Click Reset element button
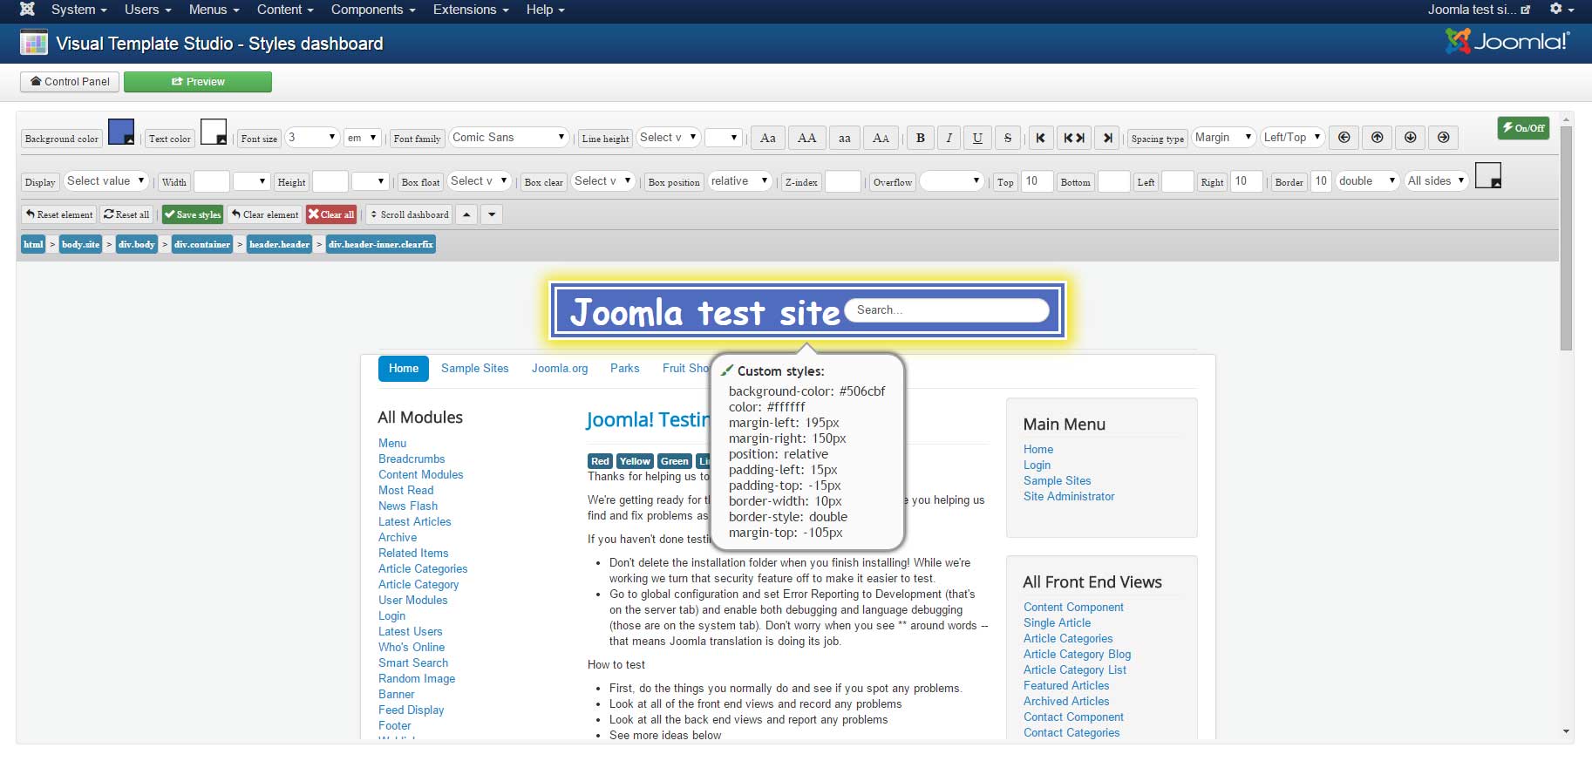Viewport: 1592px width, 761px height. tap(59, 214)
